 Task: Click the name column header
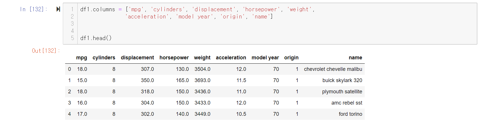click(x=355, y=58)
